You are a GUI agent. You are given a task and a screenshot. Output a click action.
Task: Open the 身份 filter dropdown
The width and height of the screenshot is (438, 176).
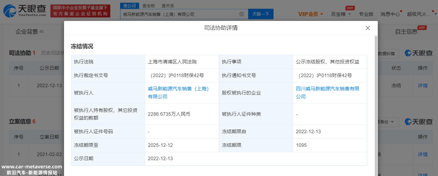[387, 122]
